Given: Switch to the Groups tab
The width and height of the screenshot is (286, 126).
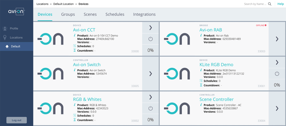Looking at the screenshot, I should tap(68, 14).
